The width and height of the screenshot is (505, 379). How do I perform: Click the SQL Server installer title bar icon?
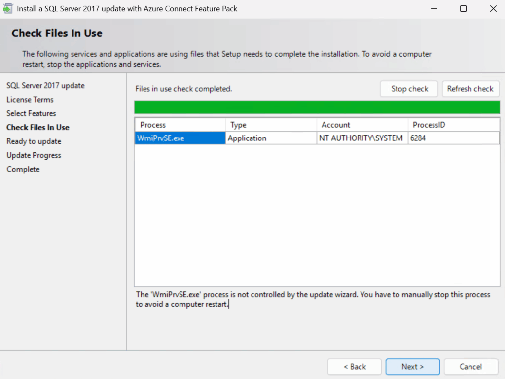[x=8, y=9]
